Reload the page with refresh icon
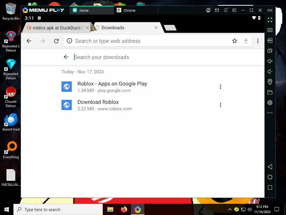The width and height of the screenshot is (286, 215). pos(56,41)
